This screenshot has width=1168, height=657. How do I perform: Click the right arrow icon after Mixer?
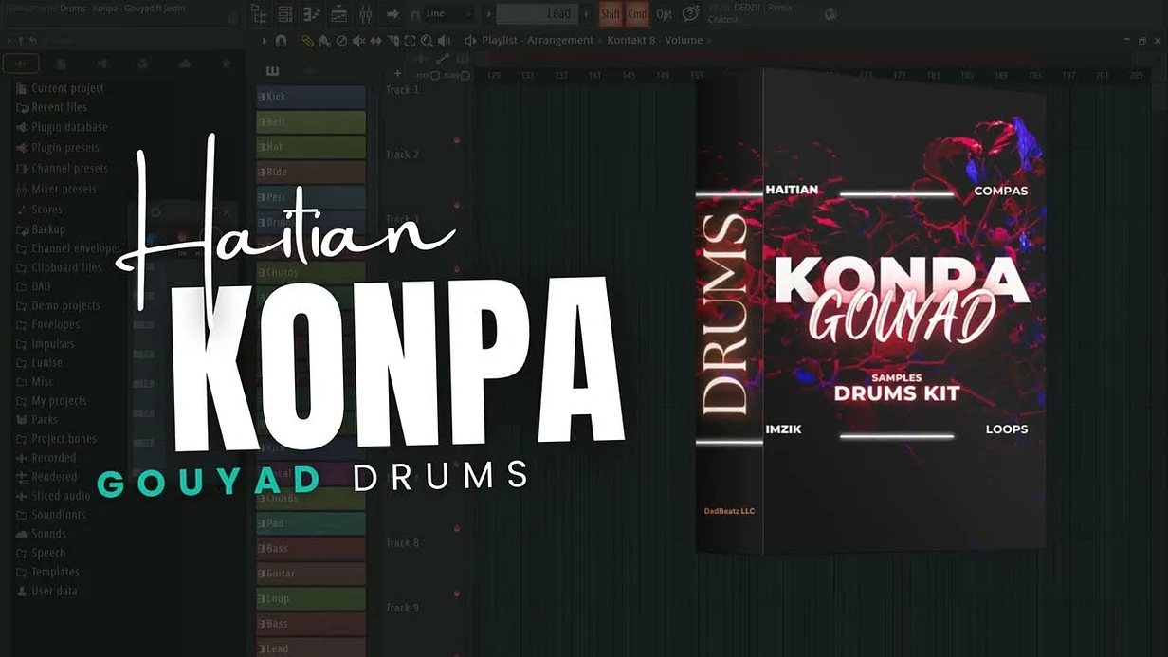(392, 13)
